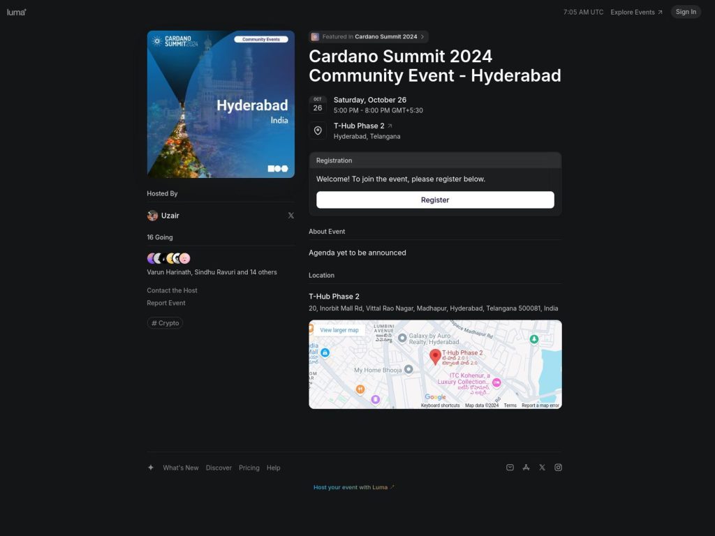Click the Google logo on the map
This screenshot has width=715, height=536.
pyautogui.click(x=436, y=396)
